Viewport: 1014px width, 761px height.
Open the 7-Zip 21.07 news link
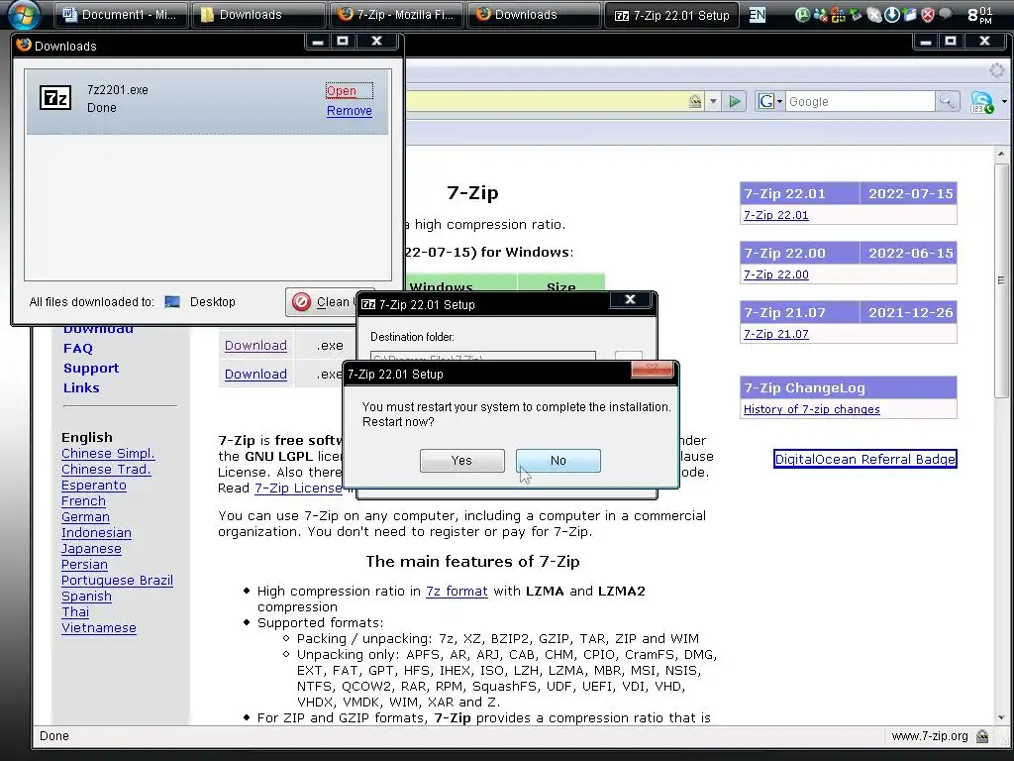click(x=776, y=334)
